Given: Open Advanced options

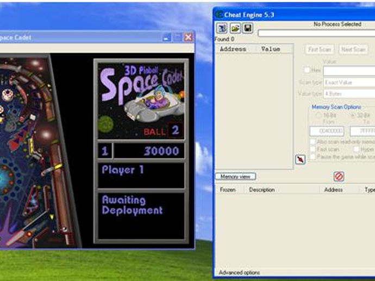Looking at the screenshot, I should coord(239,272).
